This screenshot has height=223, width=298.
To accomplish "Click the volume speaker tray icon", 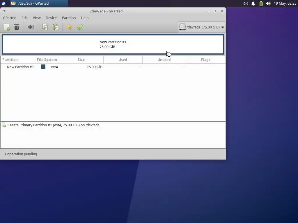I will point(268,3).
